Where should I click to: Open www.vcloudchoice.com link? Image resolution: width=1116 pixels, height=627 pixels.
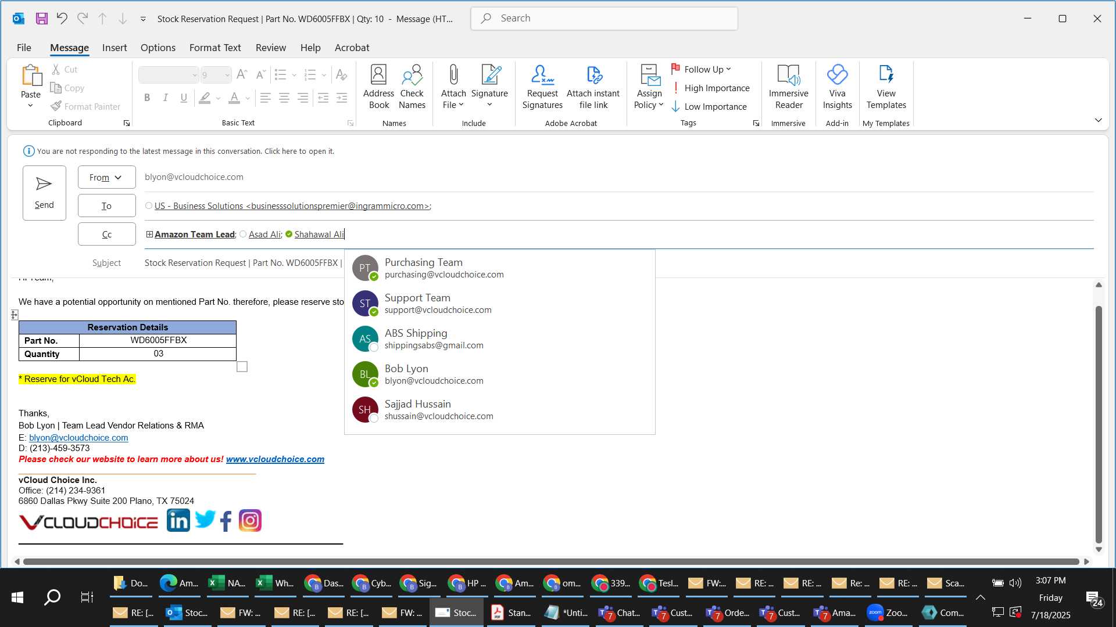(x=275, y=459)
